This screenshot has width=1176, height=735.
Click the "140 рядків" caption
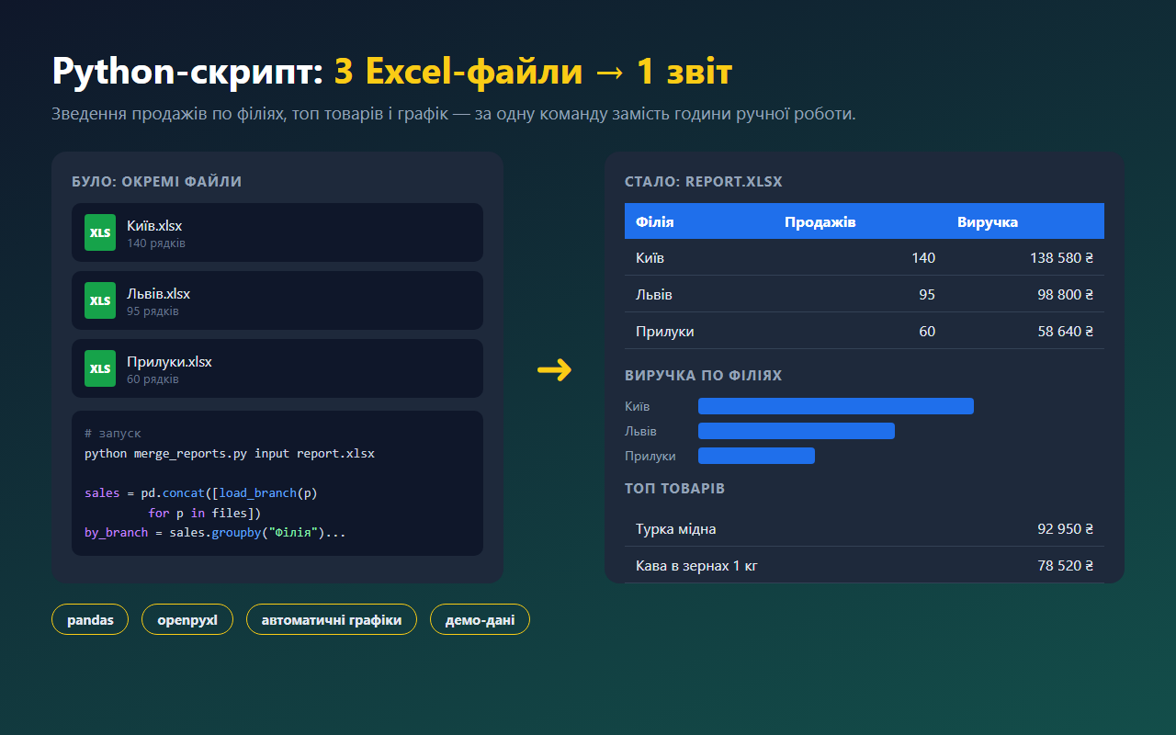(156, 243)
